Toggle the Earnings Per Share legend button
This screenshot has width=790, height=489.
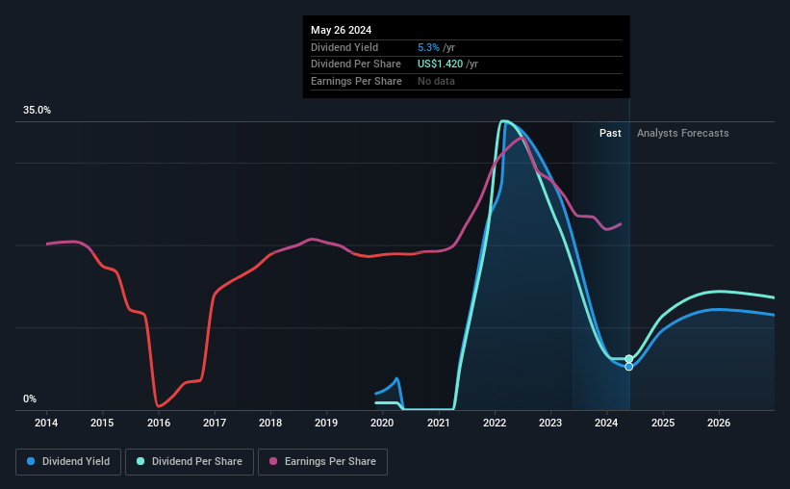click(322, 462)
